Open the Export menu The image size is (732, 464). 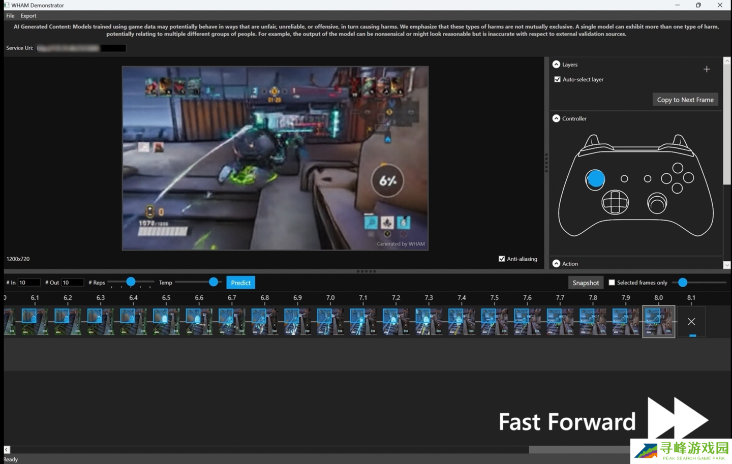point(28,16)
